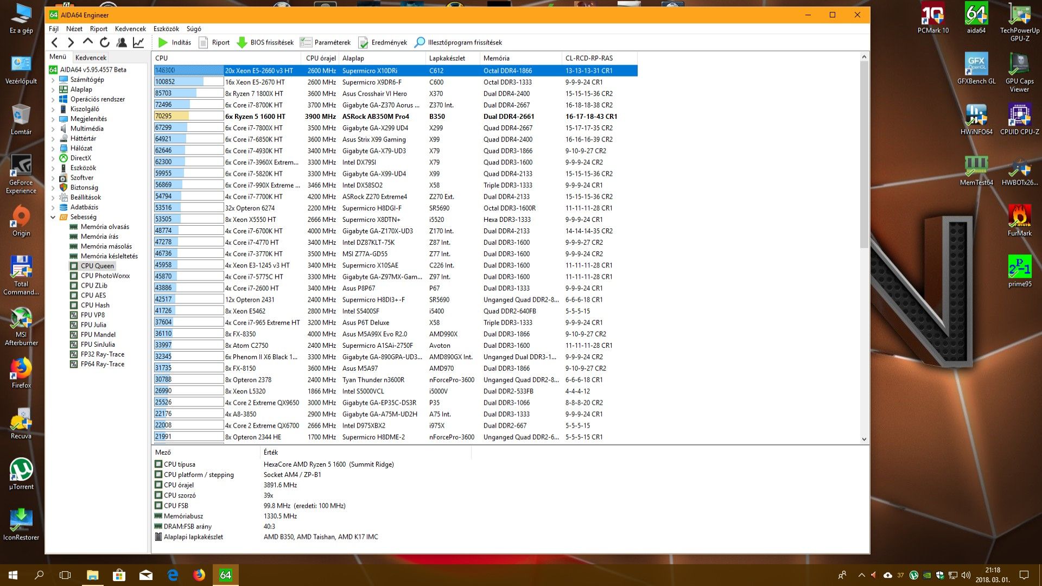1042x586 pixels.
Task: Select the 6x Ryzen 5 1600 HT row
Action: pos(395,116)
